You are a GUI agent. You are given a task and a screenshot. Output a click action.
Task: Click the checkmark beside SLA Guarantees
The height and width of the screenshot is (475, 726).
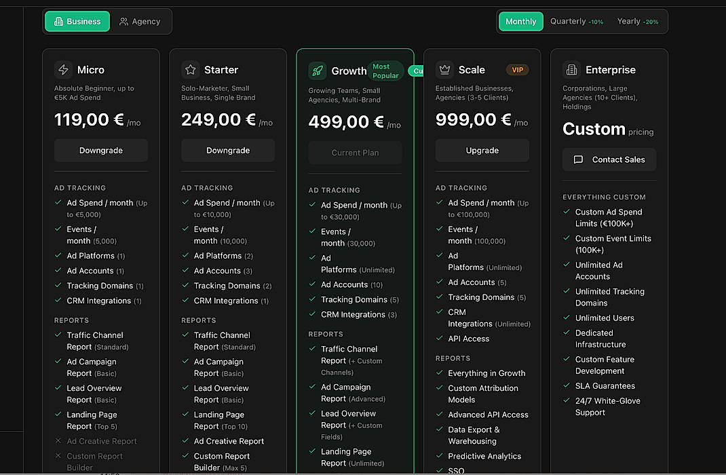click(x=567, y=385)
